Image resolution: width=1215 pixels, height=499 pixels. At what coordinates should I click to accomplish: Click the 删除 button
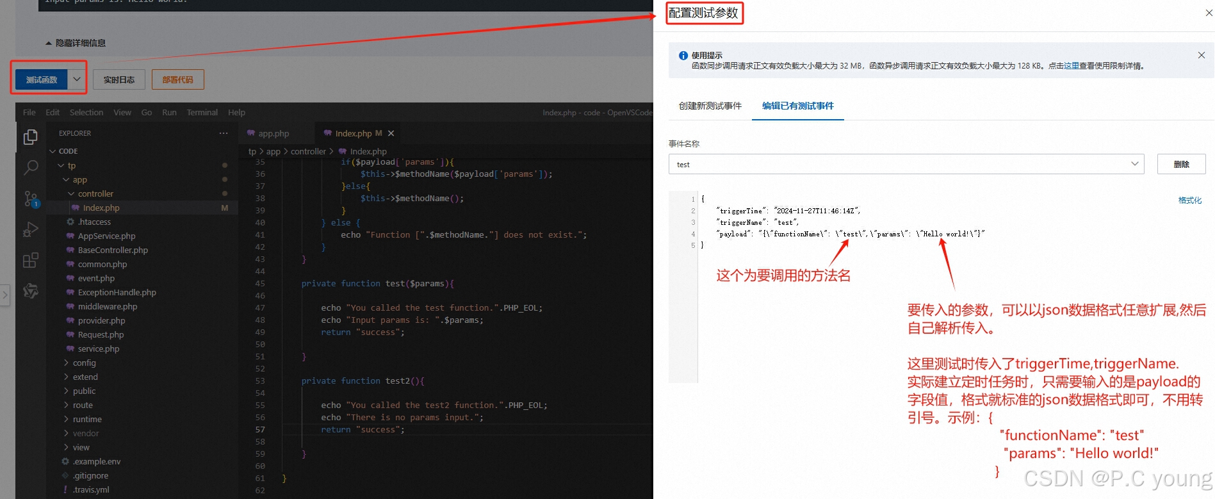click(x=1182, y=164)
